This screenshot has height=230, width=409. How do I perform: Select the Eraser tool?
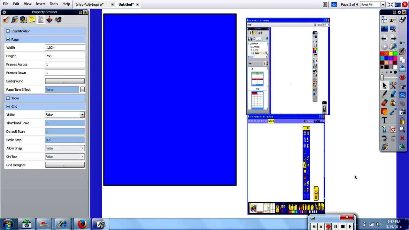[x=384, y=103]
